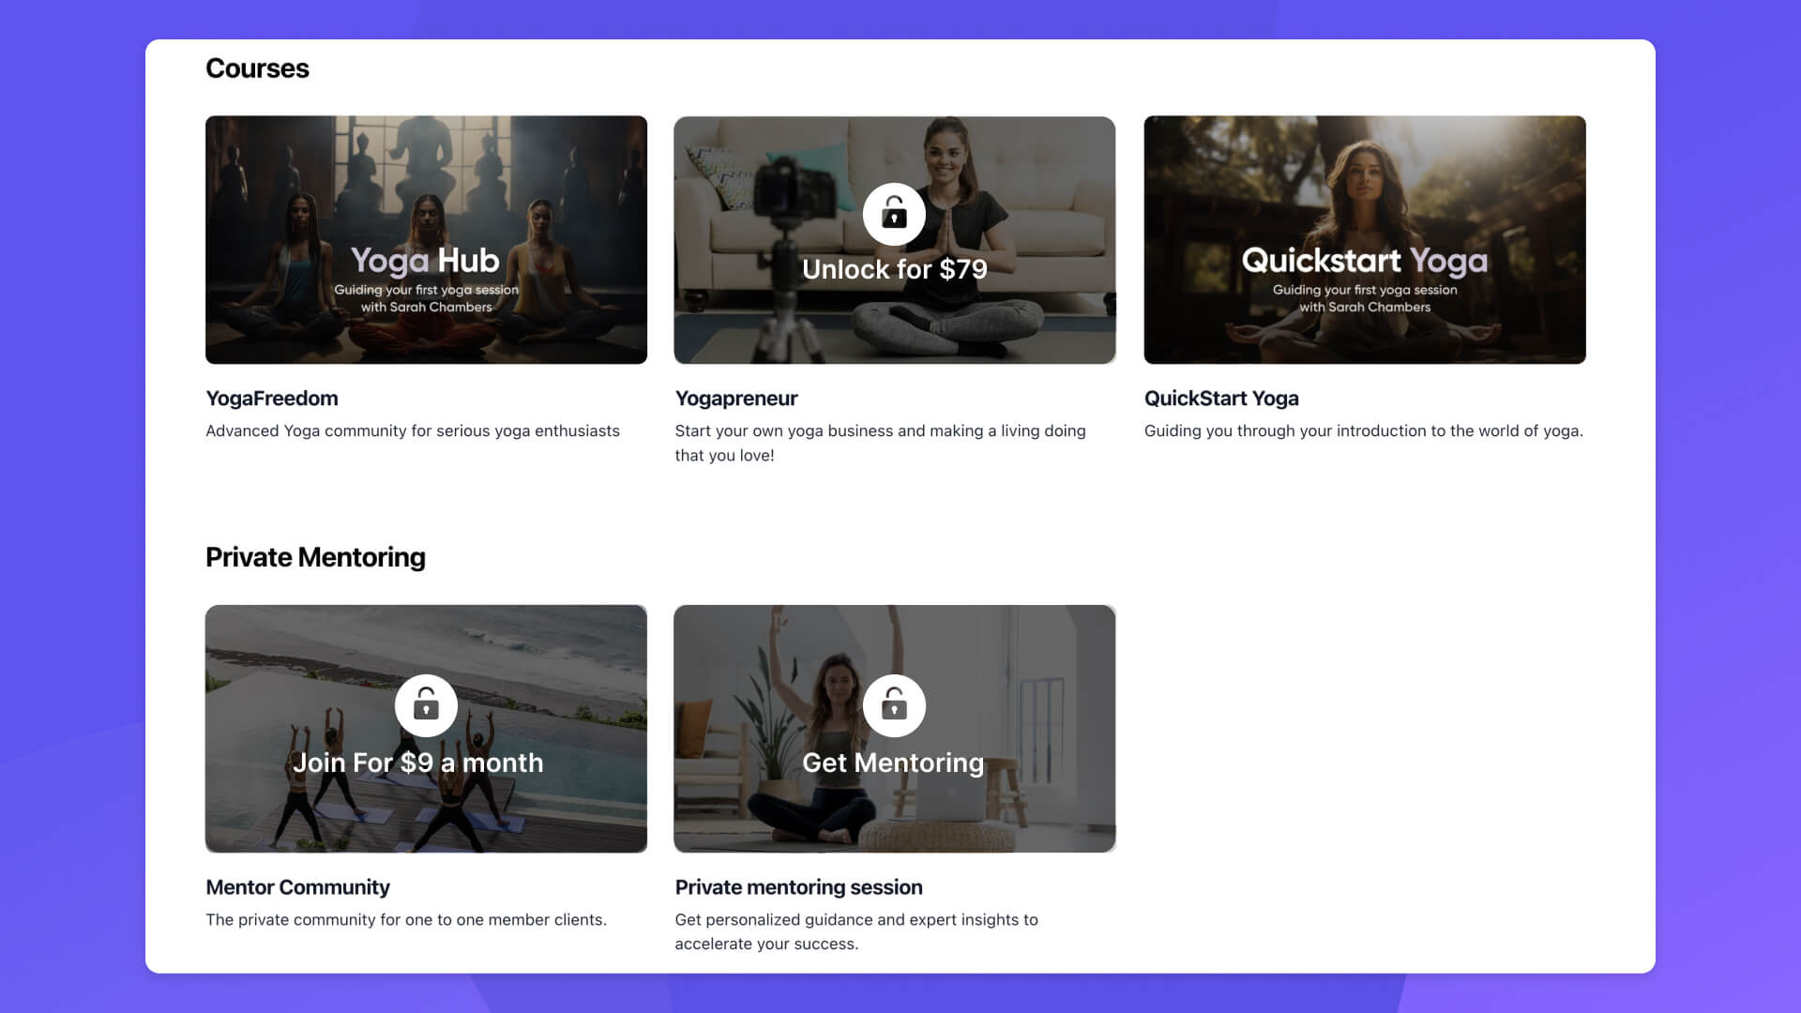Click the Courses section heading
Viewport: 1801px width, 1013px height.
tap(257, 68)
